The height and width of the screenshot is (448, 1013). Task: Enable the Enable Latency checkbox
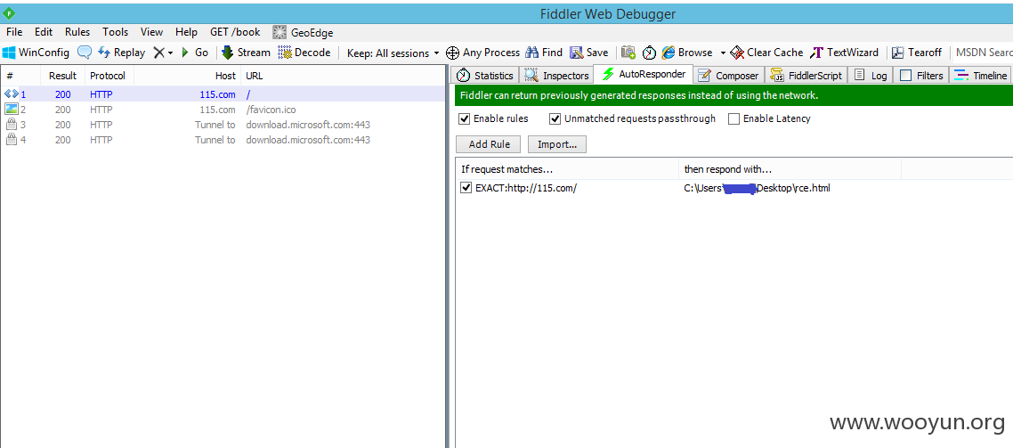click(x=733, y=119)
